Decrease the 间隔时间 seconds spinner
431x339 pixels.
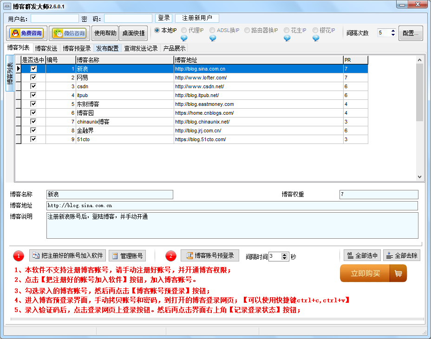(x=284, y=258)
